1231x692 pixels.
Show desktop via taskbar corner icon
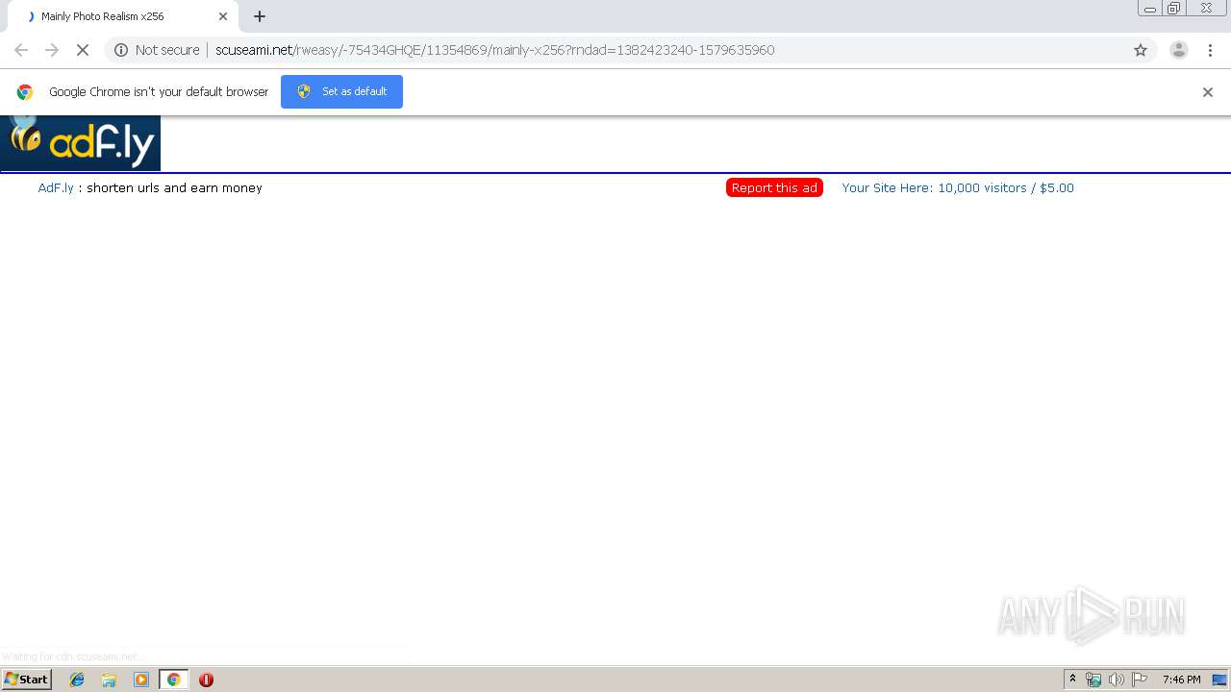1219,680
